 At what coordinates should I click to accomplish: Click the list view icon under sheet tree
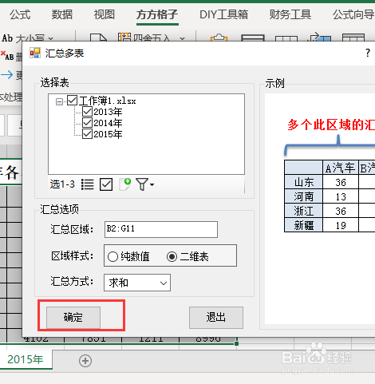click(x=88, y=184)
